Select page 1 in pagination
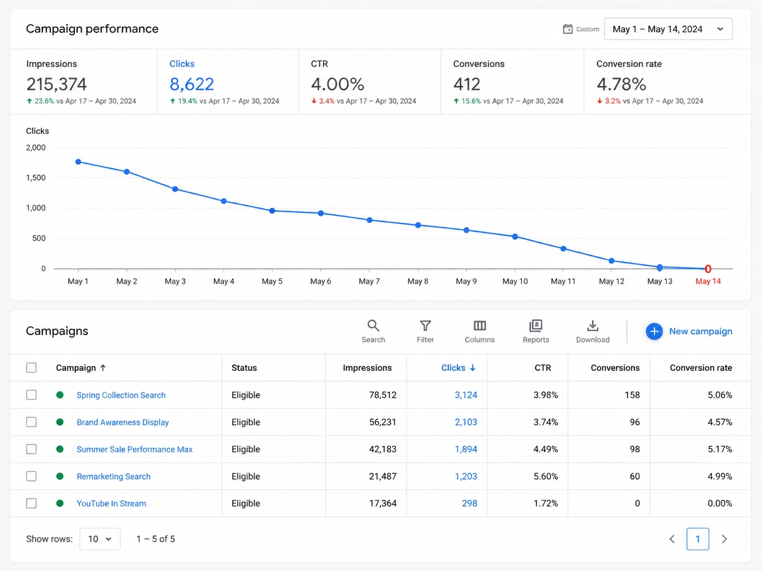Screen dimensions: 762x571 tap(697, 539)
